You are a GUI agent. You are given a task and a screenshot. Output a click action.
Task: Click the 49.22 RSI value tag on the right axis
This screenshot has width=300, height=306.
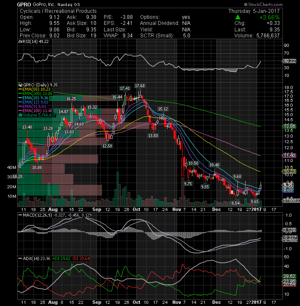289,61
